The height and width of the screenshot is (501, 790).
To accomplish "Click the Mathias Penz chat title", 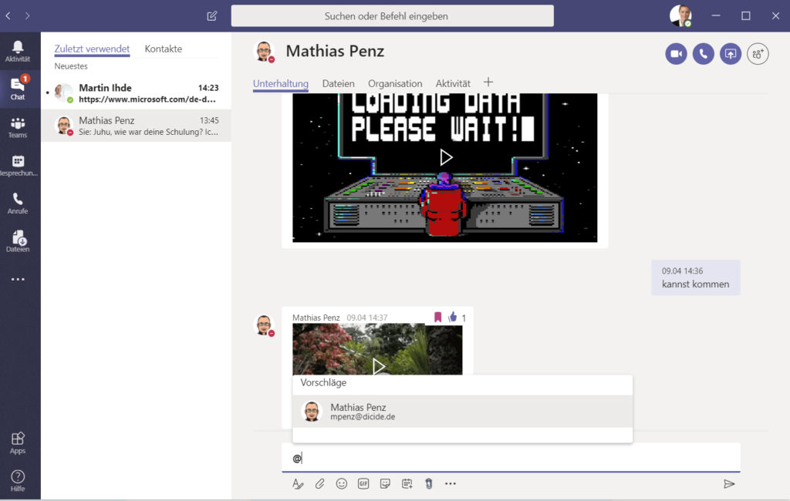I will pos(335,51).
